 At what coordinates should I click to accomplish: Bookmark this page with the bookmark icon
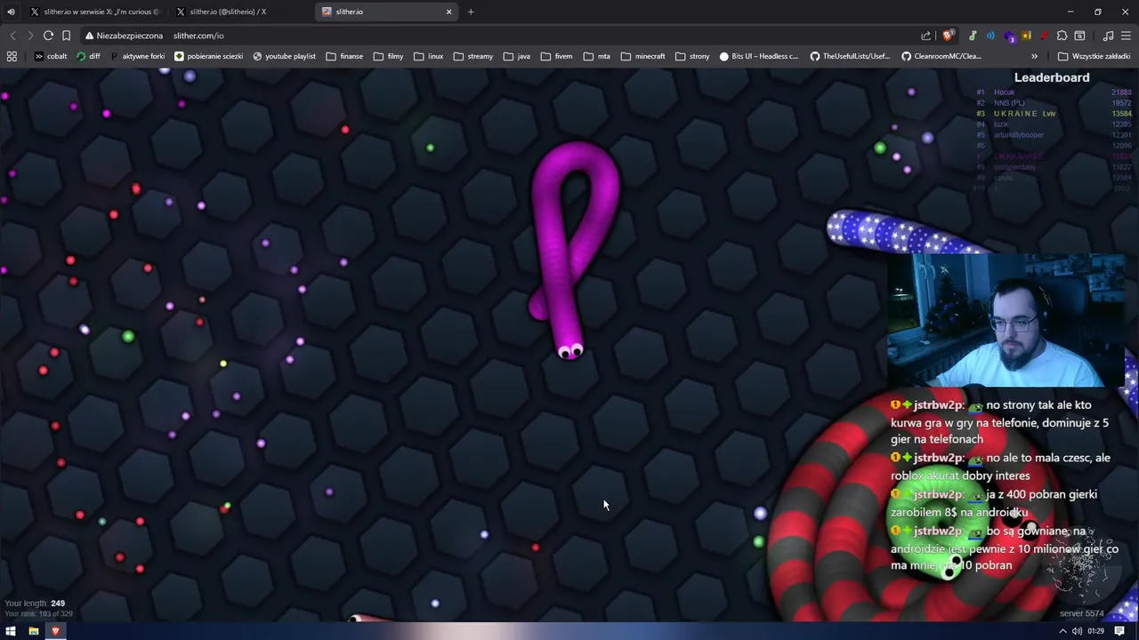tap(66, 36)
